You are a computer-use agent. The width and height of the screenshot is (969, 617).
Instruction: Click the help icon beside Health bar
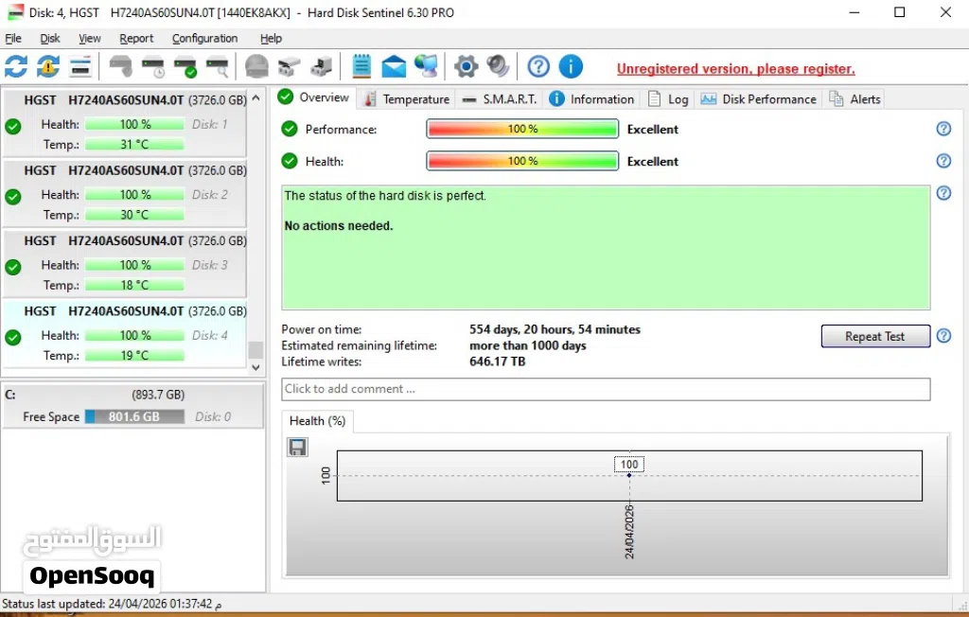tap(943, 161)
